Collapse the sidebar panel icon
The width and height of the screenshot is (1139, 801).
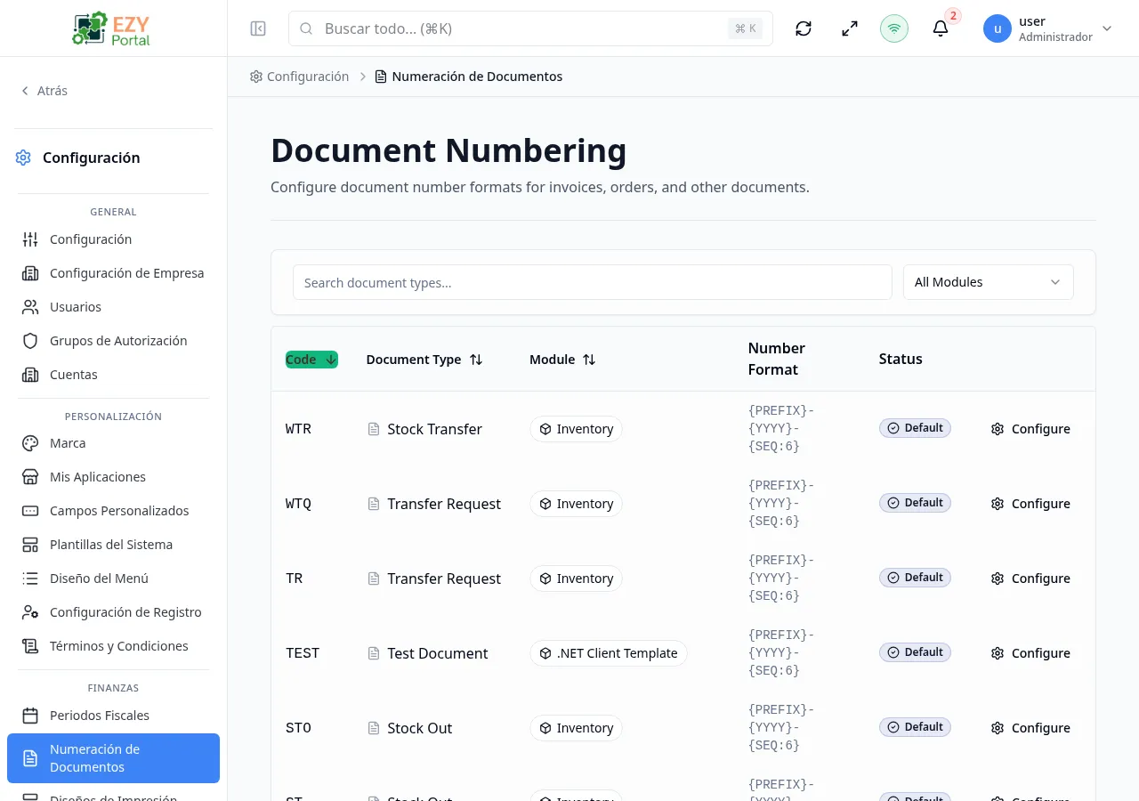258,28
